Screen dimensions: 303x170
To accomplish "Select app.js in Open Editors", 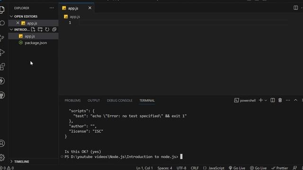I will click(x=33, y=23).
